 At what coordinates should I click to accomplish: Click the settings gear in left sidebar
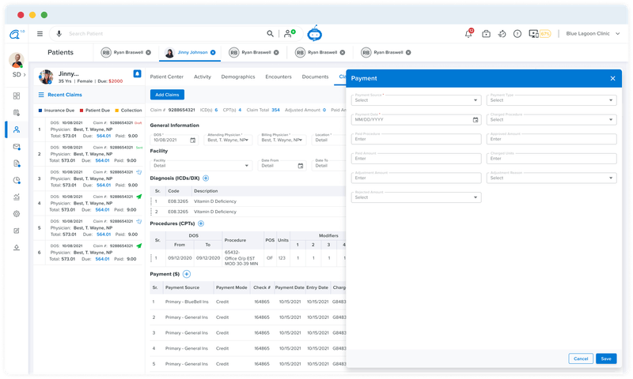click(x=17, y=214)
